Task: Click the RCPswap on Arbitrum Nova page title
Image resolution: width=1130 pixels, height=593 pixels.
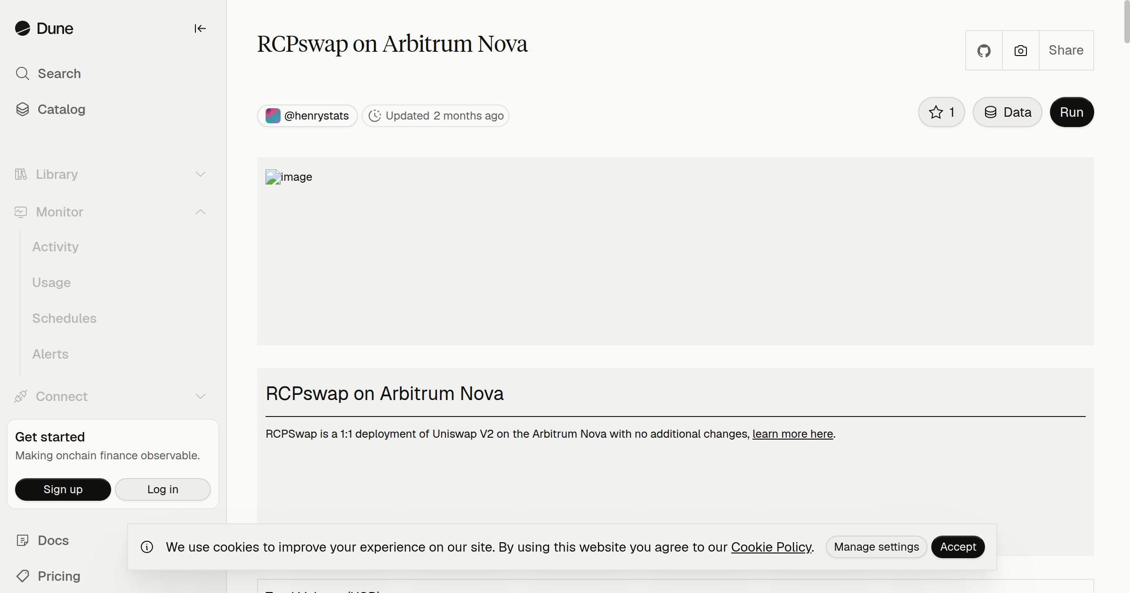Action: click(x=392, y=44)
